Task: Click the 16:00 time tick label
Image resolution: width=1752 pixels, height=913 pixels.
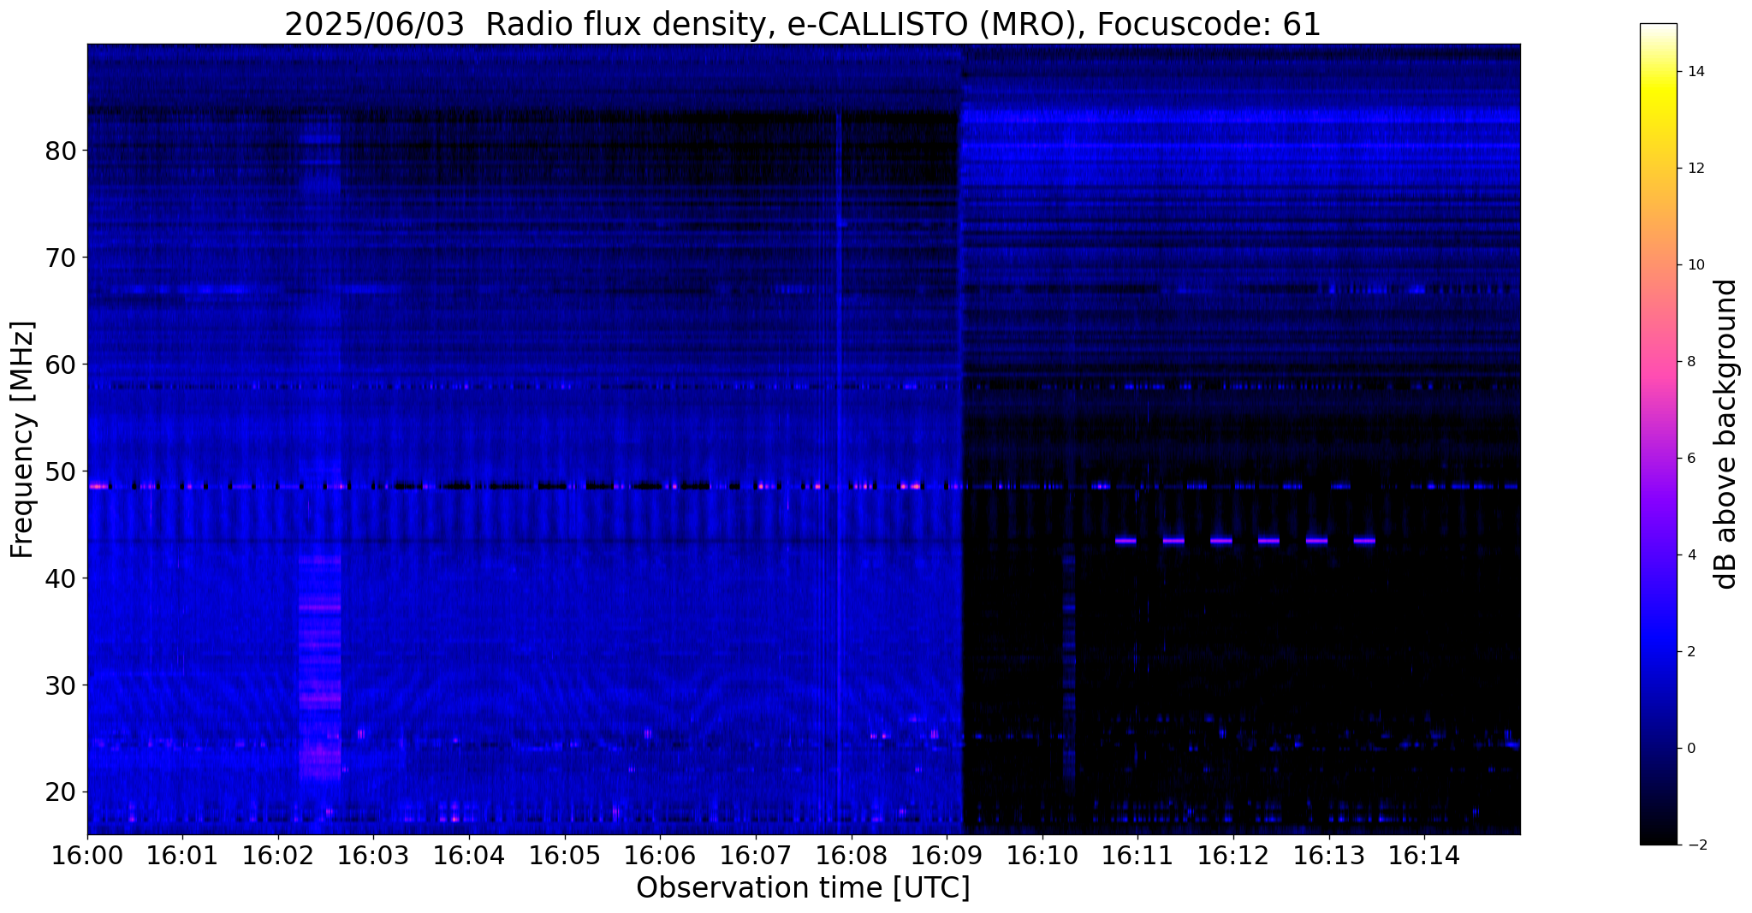Action: (87, 855)
